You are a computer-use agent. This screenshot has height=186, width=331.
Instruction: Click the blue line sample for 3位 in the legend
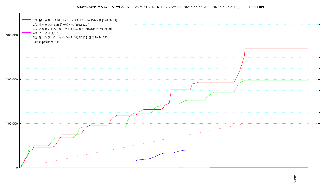(x=27, y=28)
